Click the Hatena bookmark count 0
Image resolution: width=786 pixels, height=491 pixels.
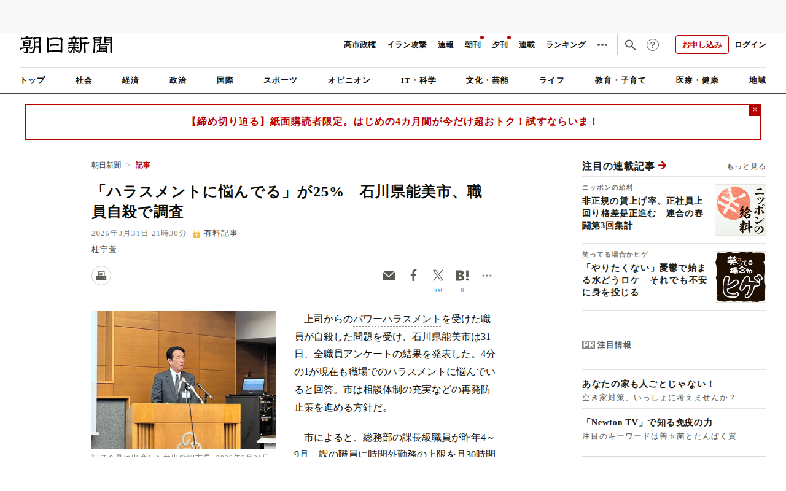point(462,290)
